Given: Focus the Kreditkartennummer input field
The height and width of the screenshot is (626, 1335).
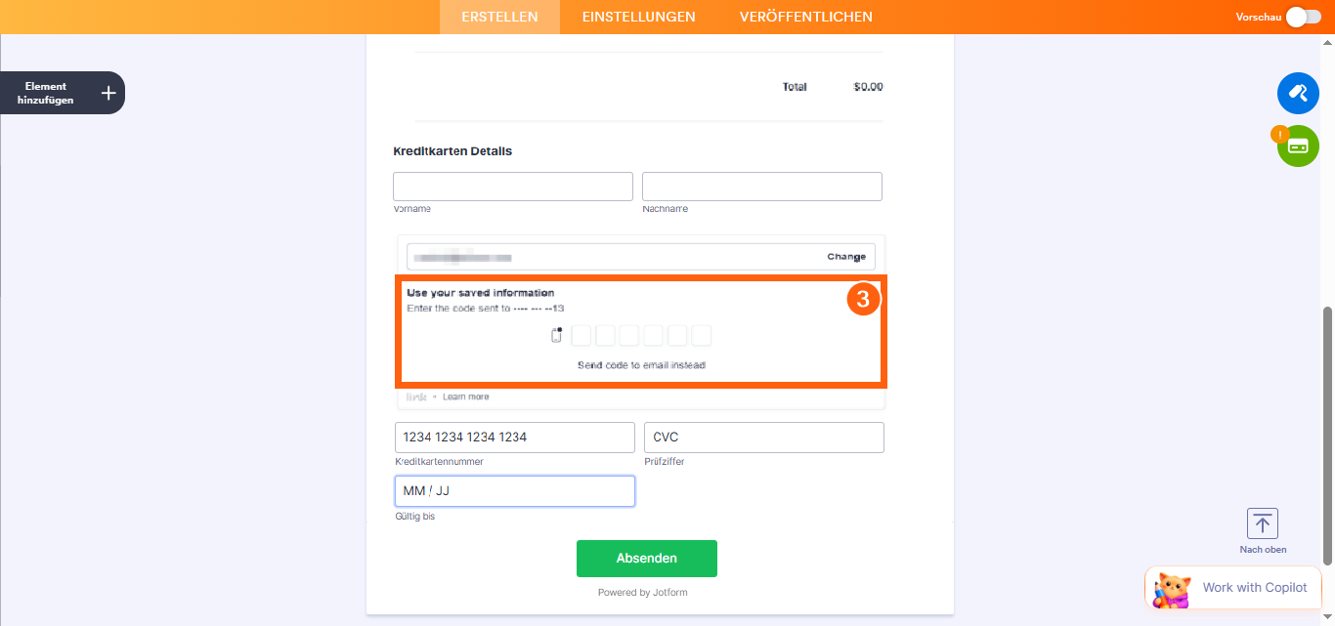Looking at the screenshot, I should point(514,438).
